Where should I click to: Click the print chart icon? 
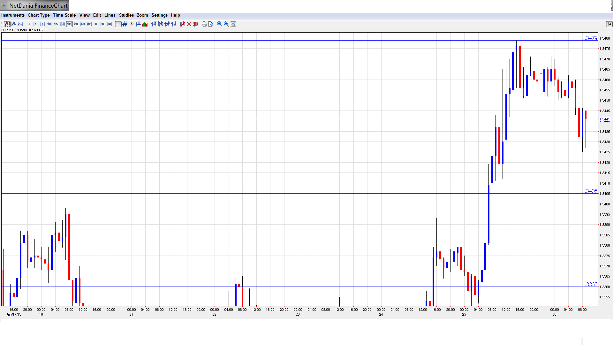coord(204,24)
